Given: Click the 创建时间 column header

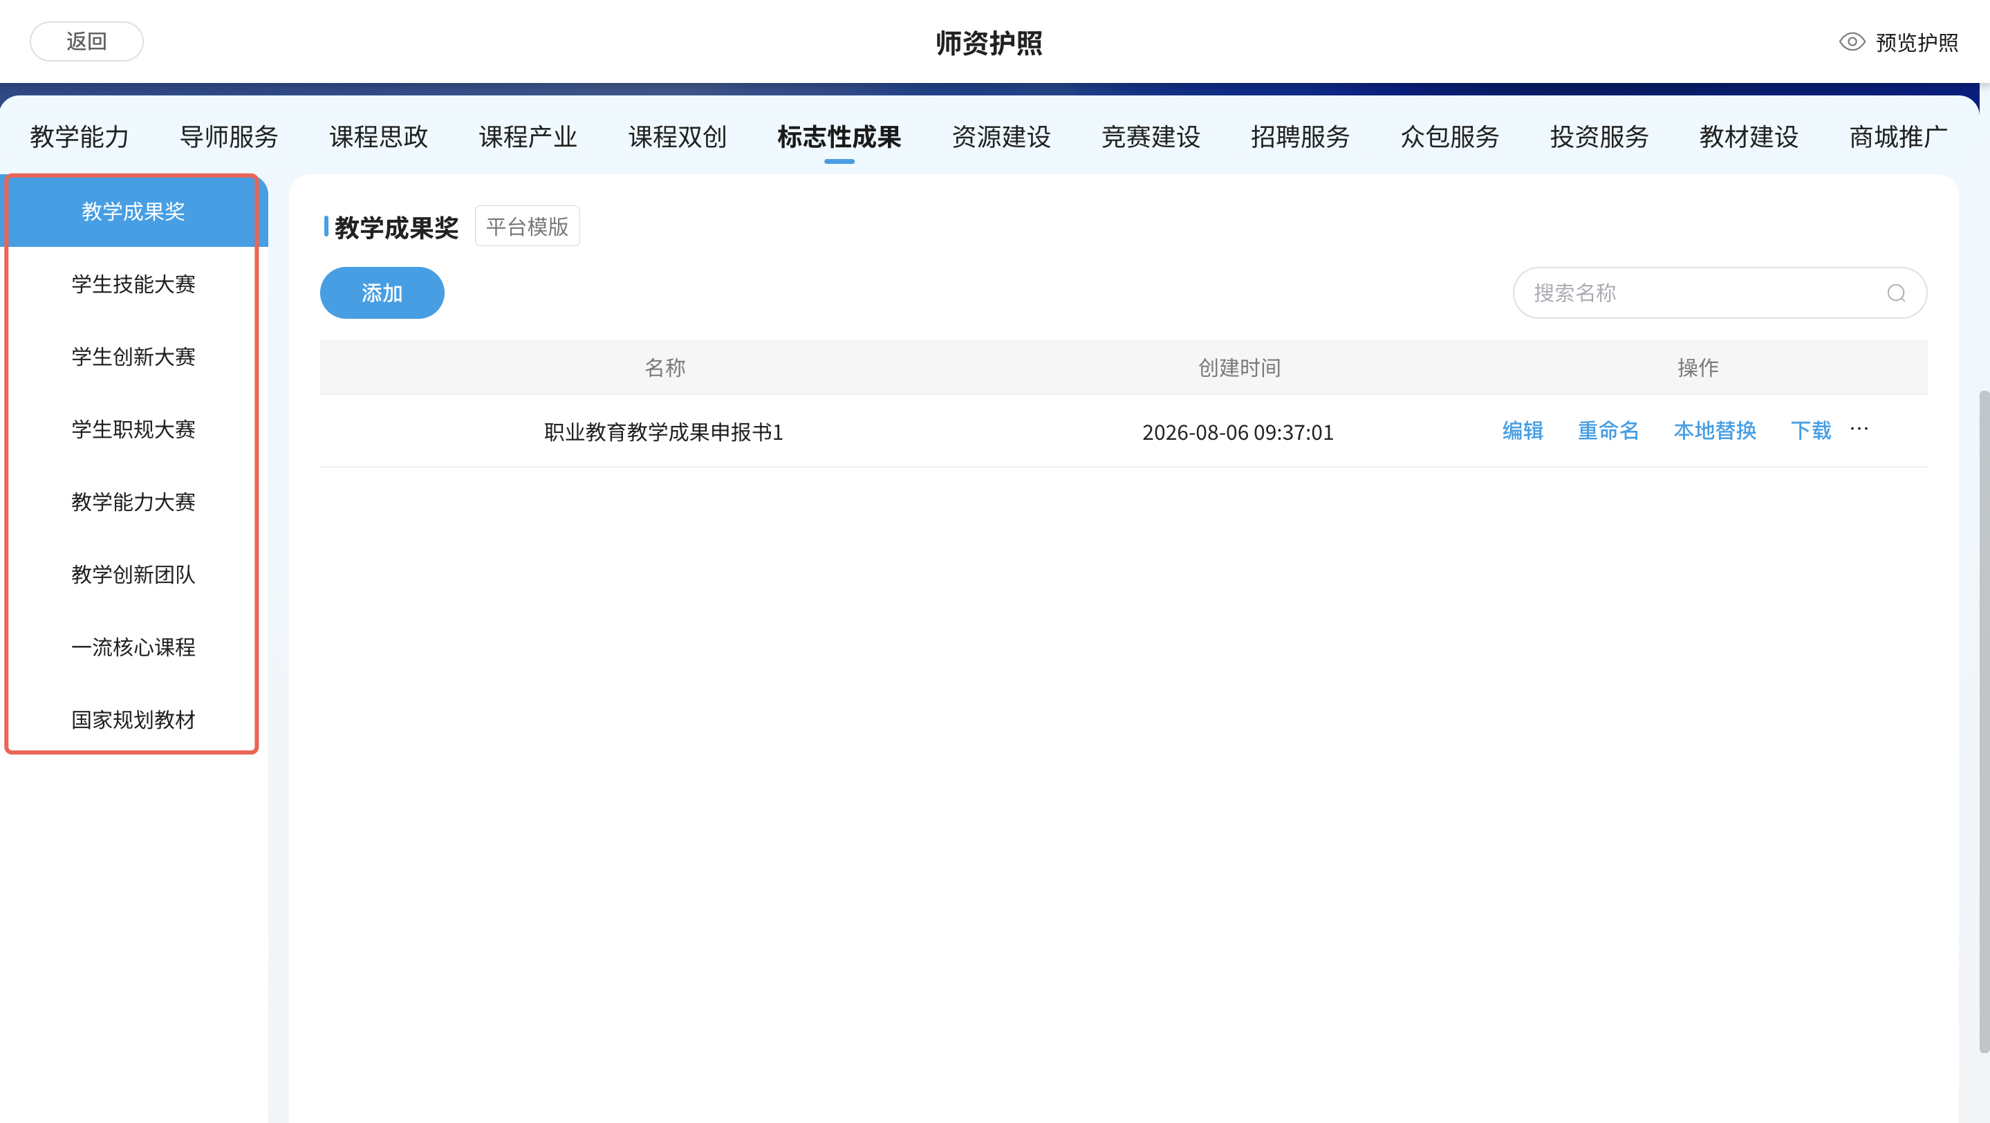Looking at the screenshot, I should 1239,367.
